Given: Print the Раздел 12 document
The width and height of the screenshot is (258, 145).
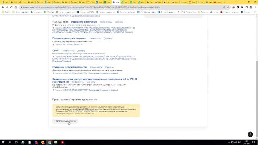Looking at the screenshot, I should pos(77,82).
